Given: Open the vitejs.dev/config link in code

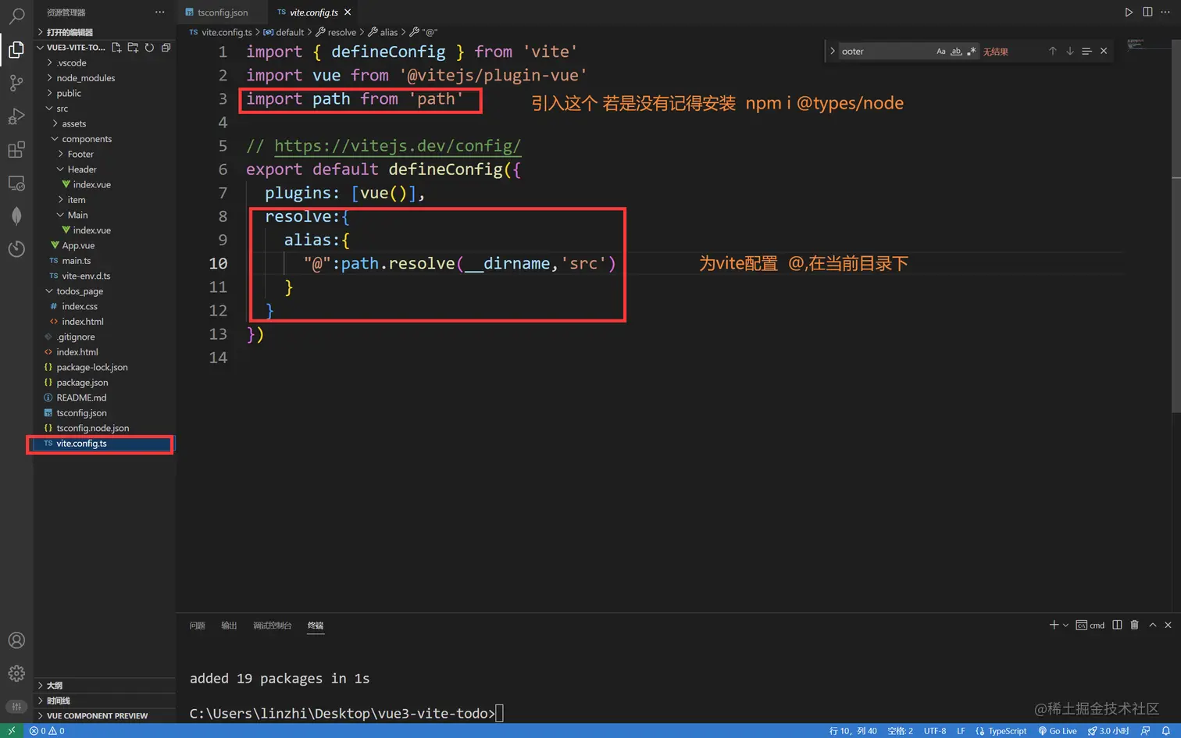Looking at the screenshot, I should click(x=398, y=146).
